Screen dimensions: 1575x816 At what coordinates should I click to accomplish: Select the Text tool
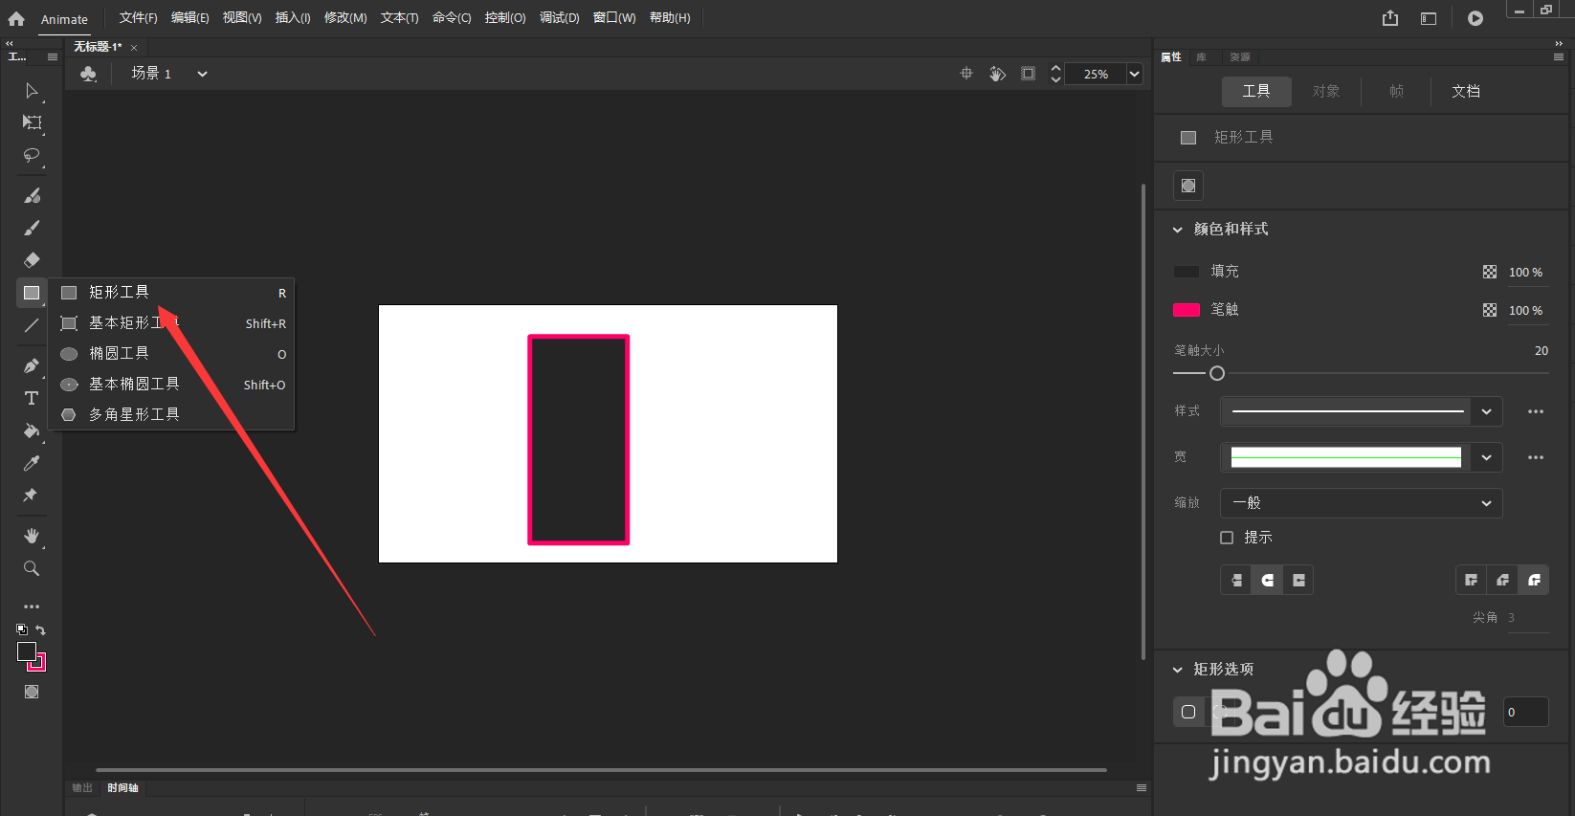[x=32, y=398]
